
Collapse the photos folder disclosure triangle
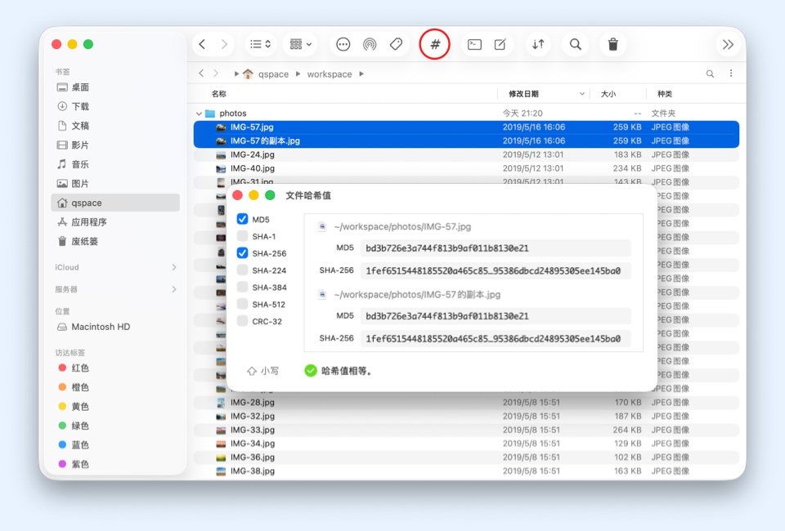coord(199,114)
